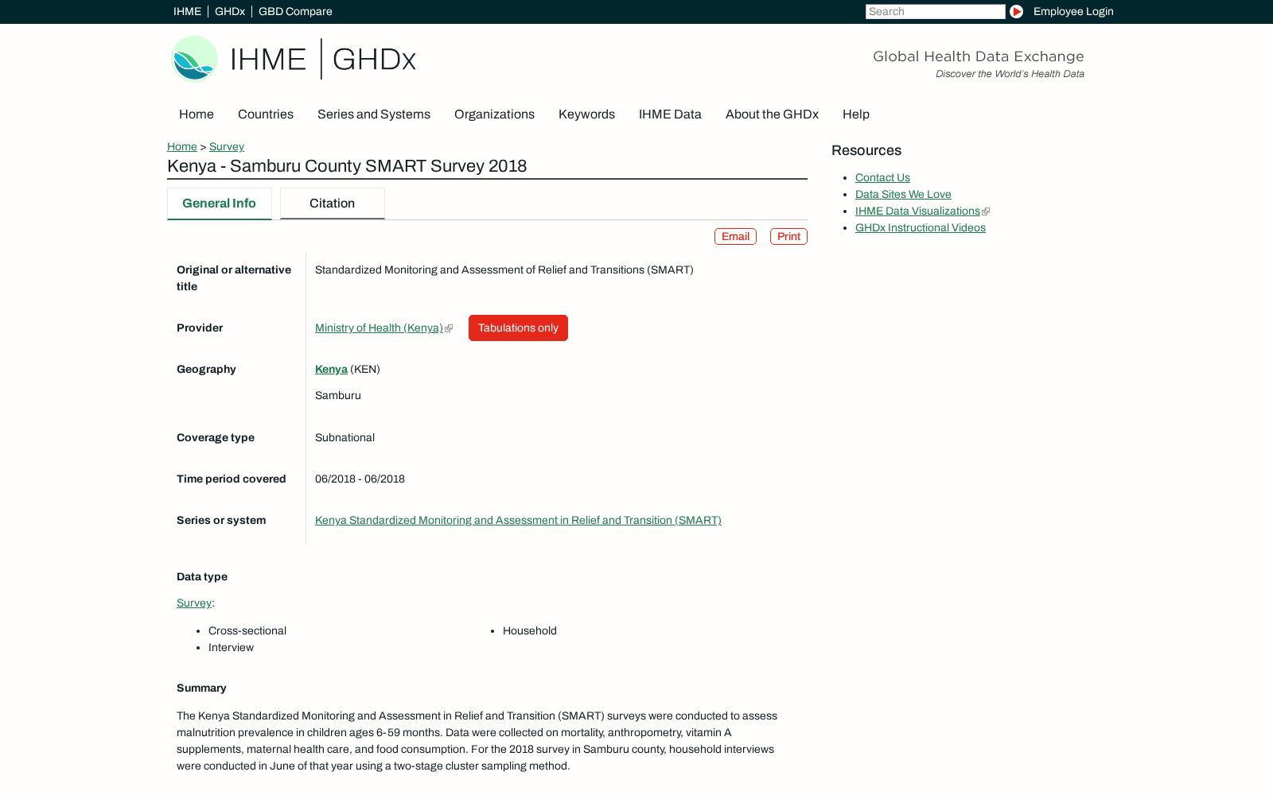Click the page title Kenya - Samburu County SMART Survey 2018
This screenshot has height=795, width=1273.
(347, 166)
